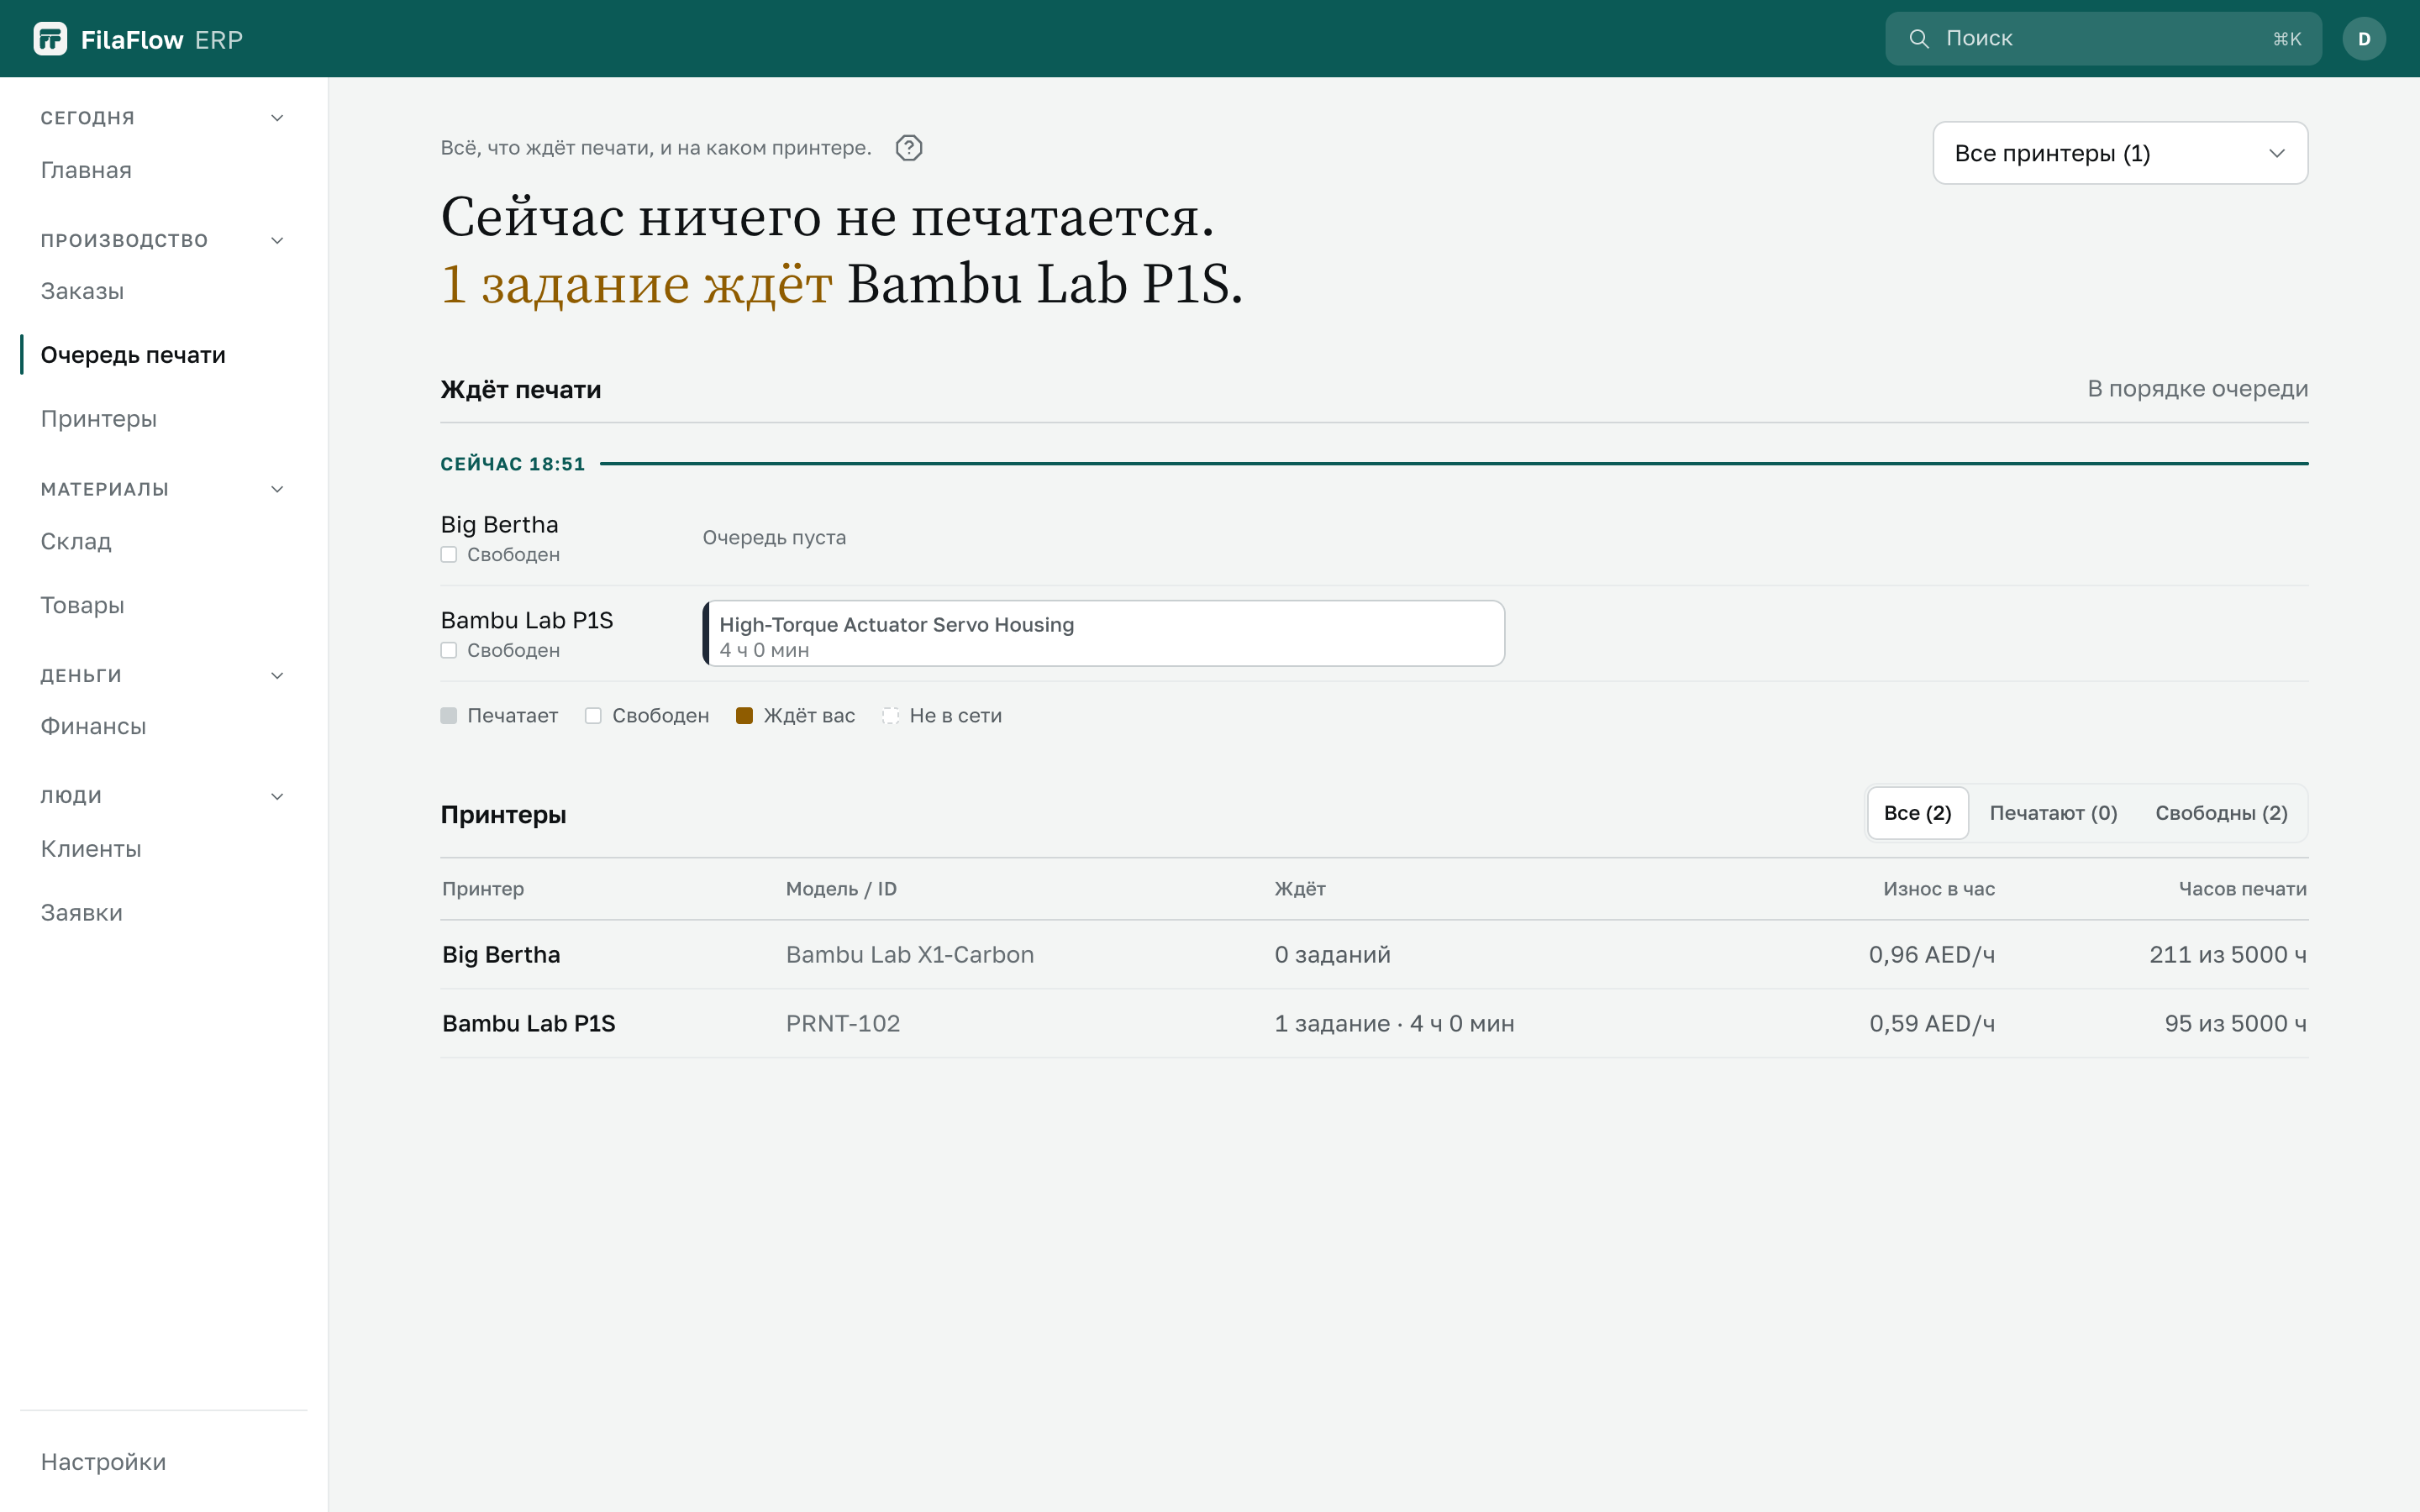The height and width of the screenshot is (1512, 2420).
Task: Collapse the Сегодня sidebar section
Action: (x=277, y=118)
